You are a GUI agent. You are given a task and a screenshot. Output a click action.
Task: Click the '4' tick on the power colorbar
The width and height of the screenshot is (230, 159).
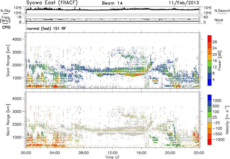pyautogui.click(x=213, y=80)
